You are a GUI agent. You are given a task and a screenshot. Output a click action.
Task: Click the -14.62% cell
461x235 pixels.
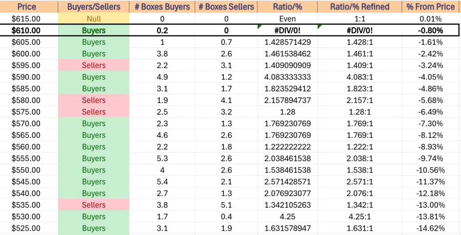pyautogui.click(x=431, y=228)
